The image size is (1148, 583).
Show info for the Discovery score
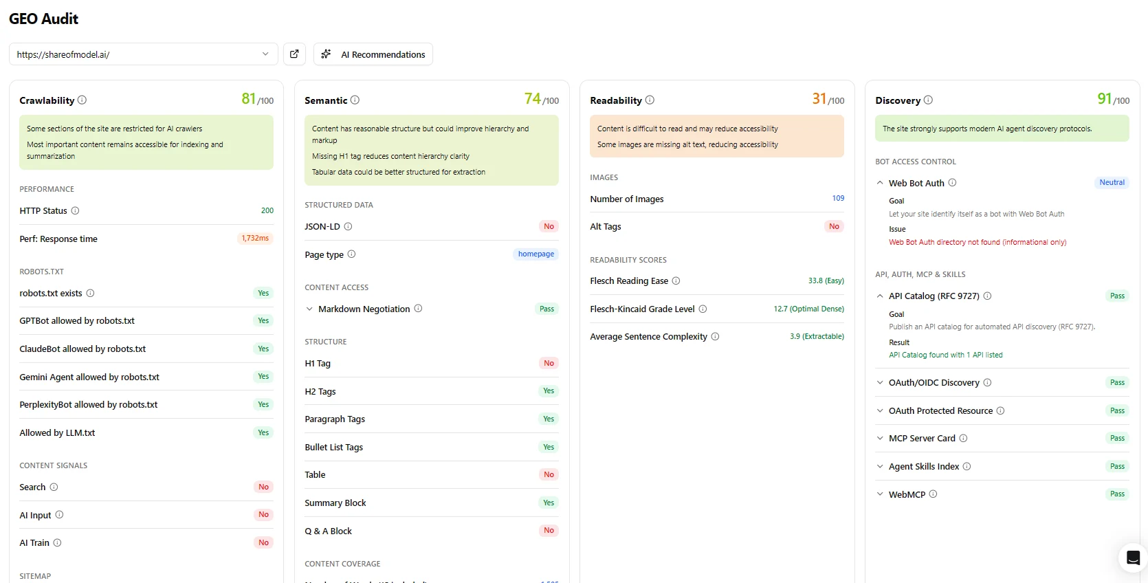click(x=928, y=100)
